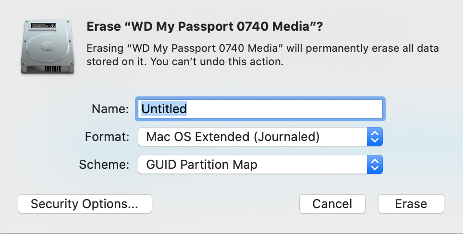This screenshot has height=234, width=463.
Task: Click the round platter on the drive icon
Action: [47, 46]
